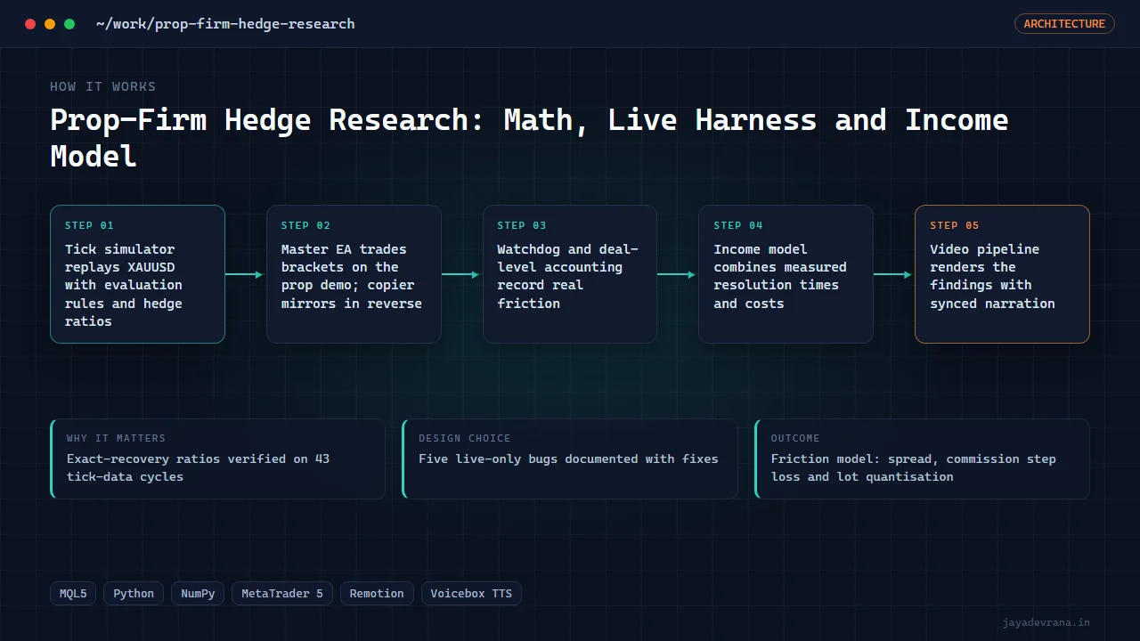
Task: Click the green maximize dot in title bar
Action: tap(69, 24)
